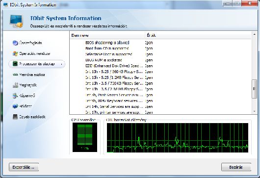This screenshot has width=260, height=178.
Task: Open the Képernyő display icon
Action: [15, 96]
